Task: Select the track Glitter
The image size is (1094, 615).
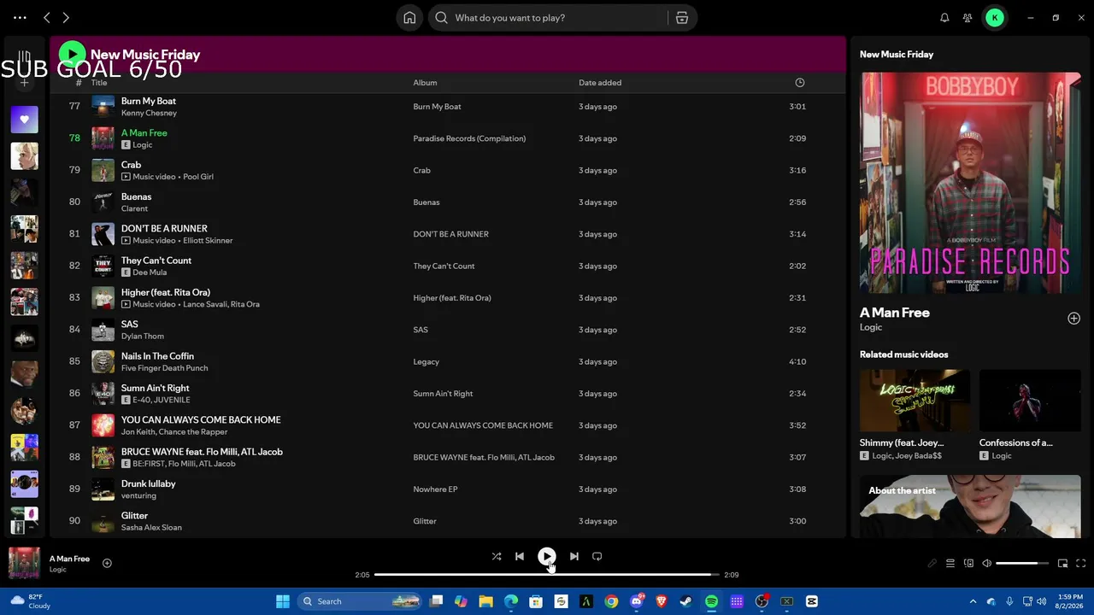Action: (x=134, y=516)
